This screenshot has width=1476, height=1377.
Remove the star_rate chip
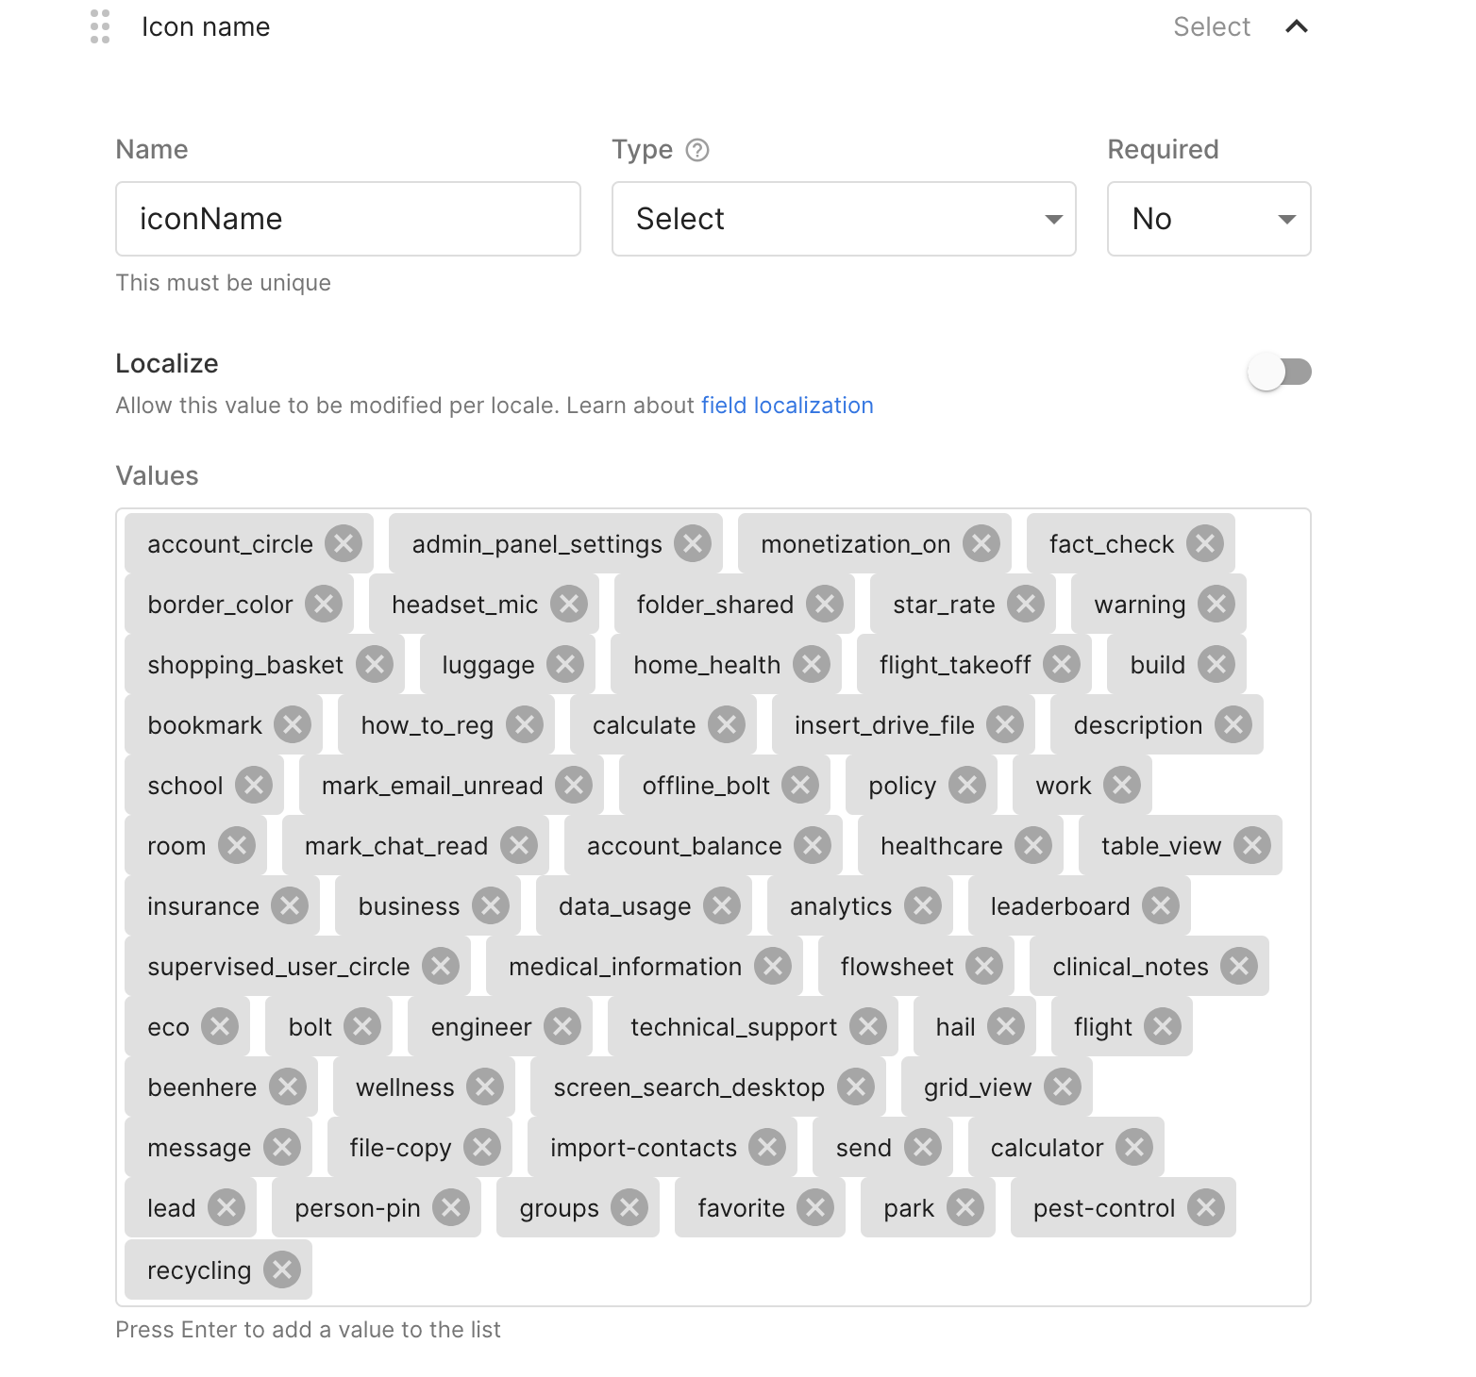1026,604
